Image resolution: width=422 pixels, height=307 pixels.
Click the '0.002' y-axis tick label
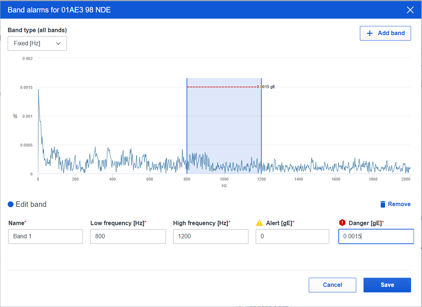coord(27,58)
